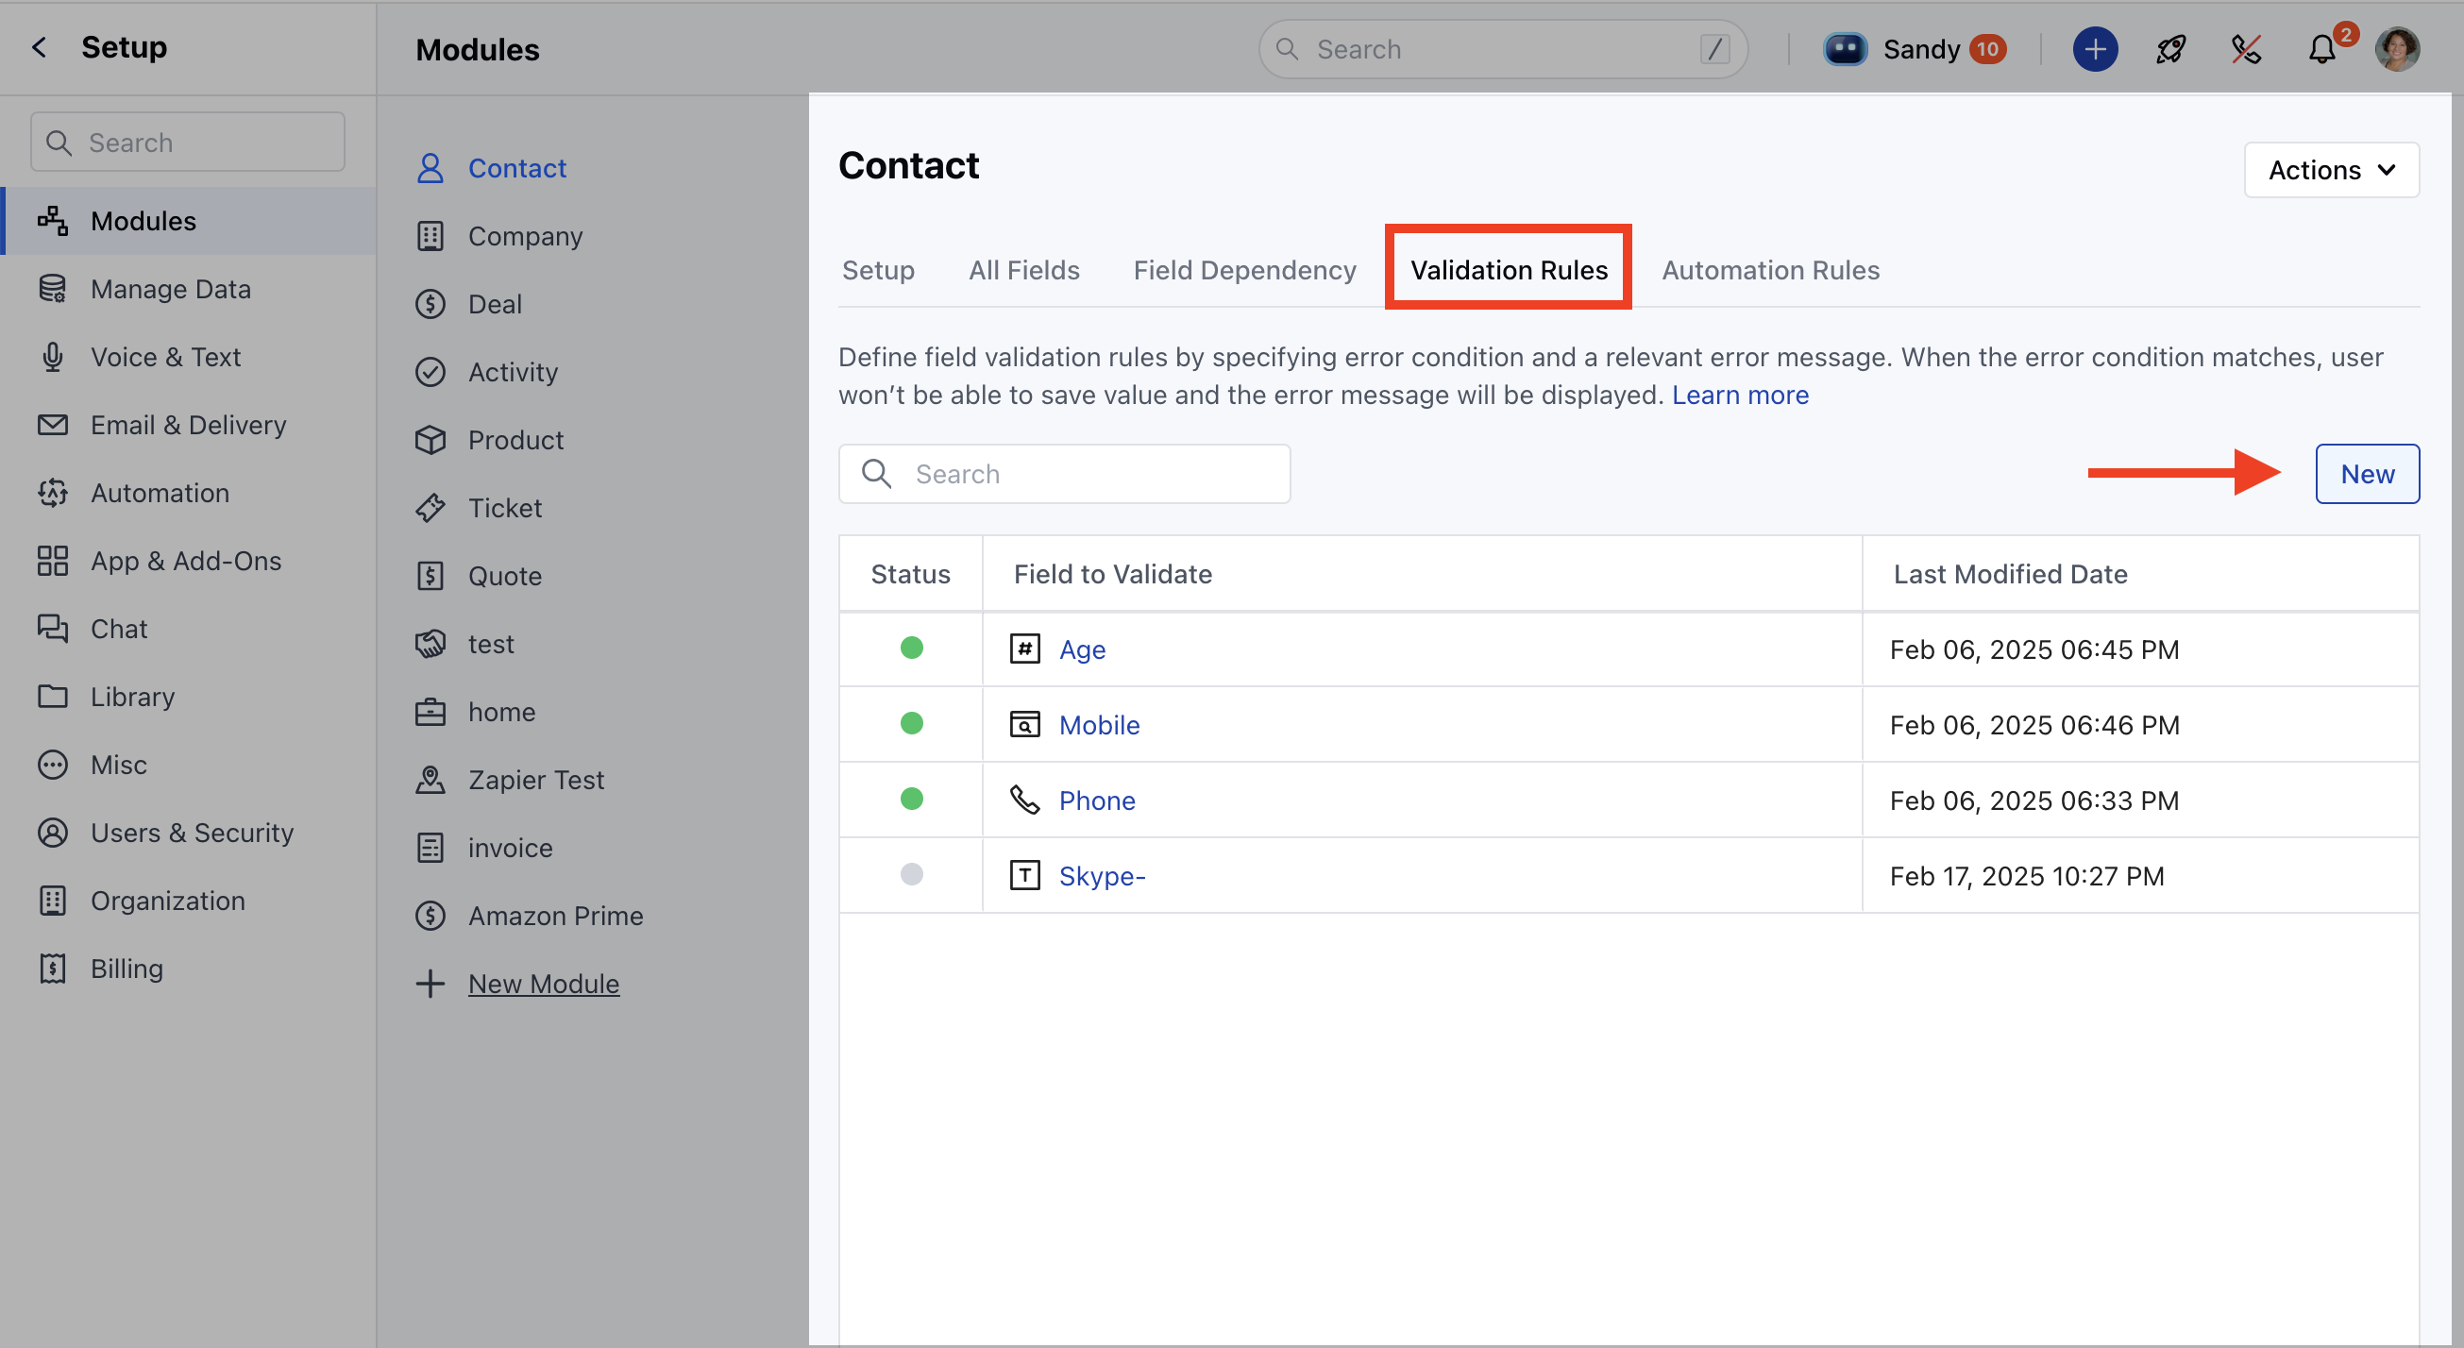The image size is (2464, 1348).
Task: Click the Ticket module icon
Action: click(x=430, y=508)
